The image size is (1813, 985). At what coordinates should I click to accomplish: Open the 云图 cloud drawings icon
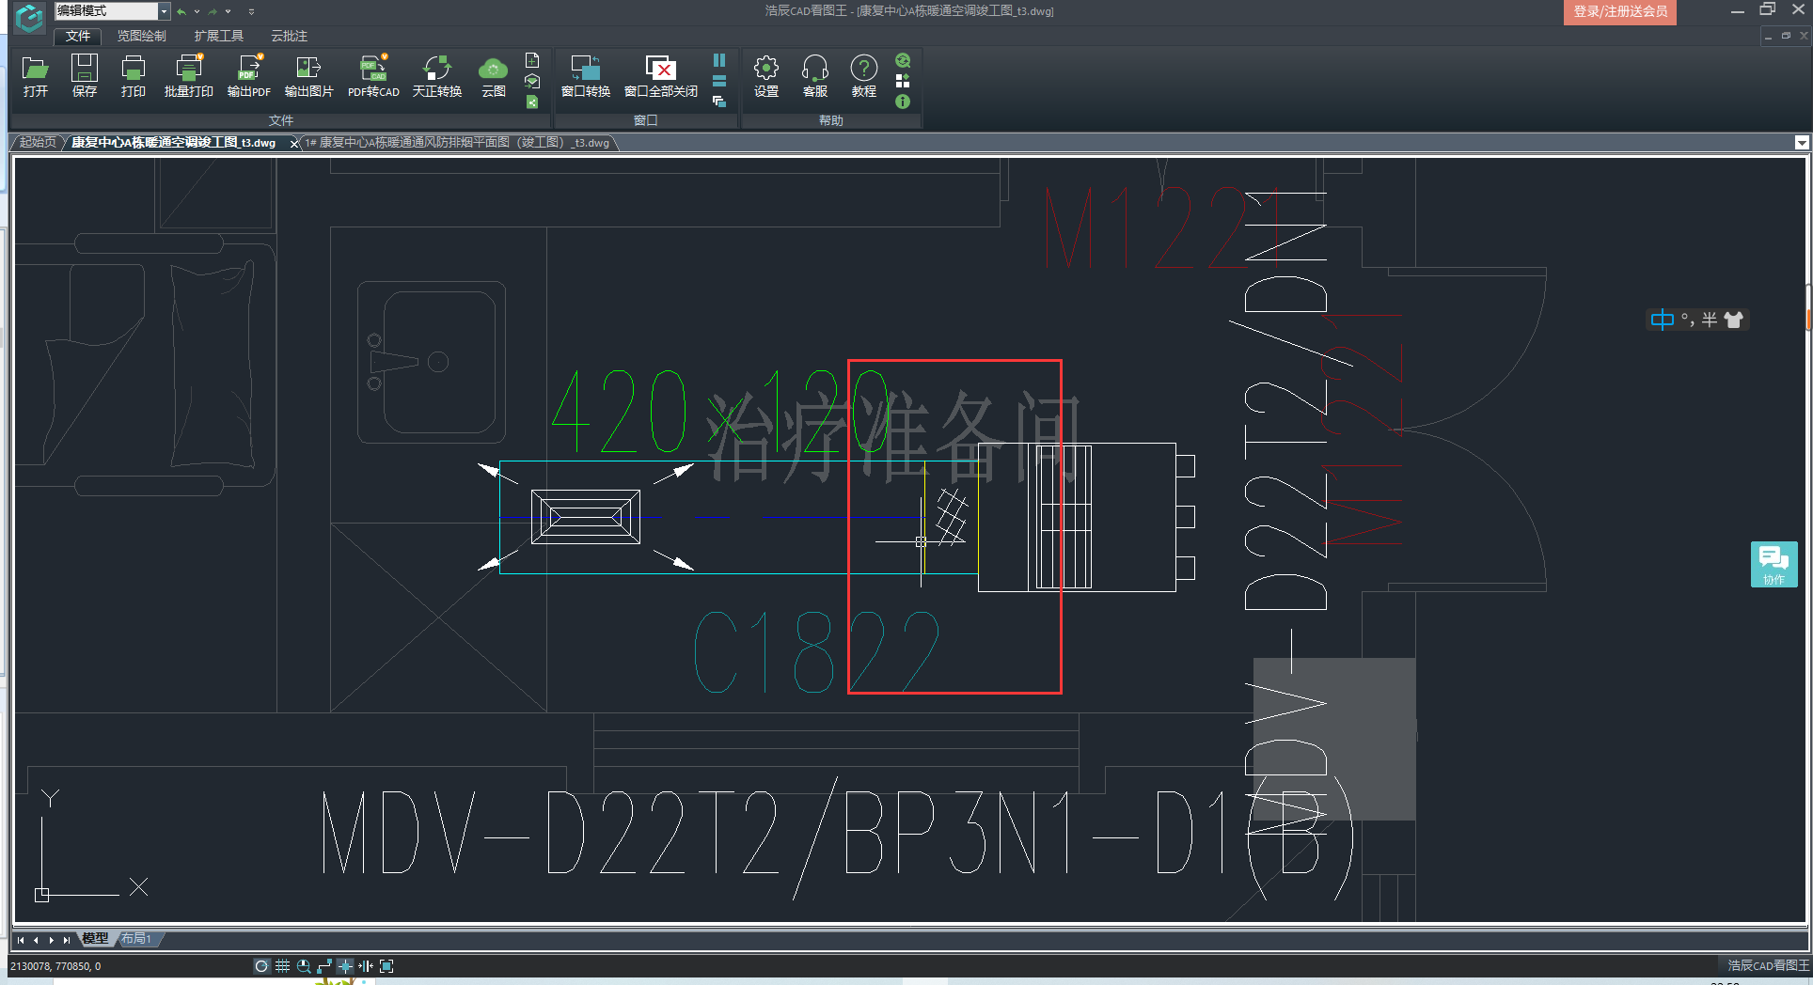coord(494,75)
